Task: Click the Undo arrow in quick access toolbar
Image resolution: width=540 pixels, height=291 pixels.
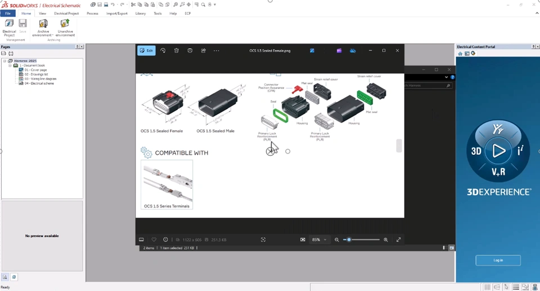Action: pos(112,4)
